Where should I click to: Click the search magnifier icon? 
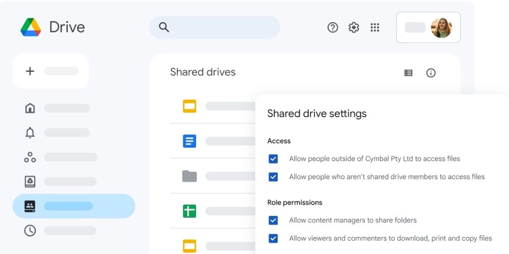tap(164, 27)
